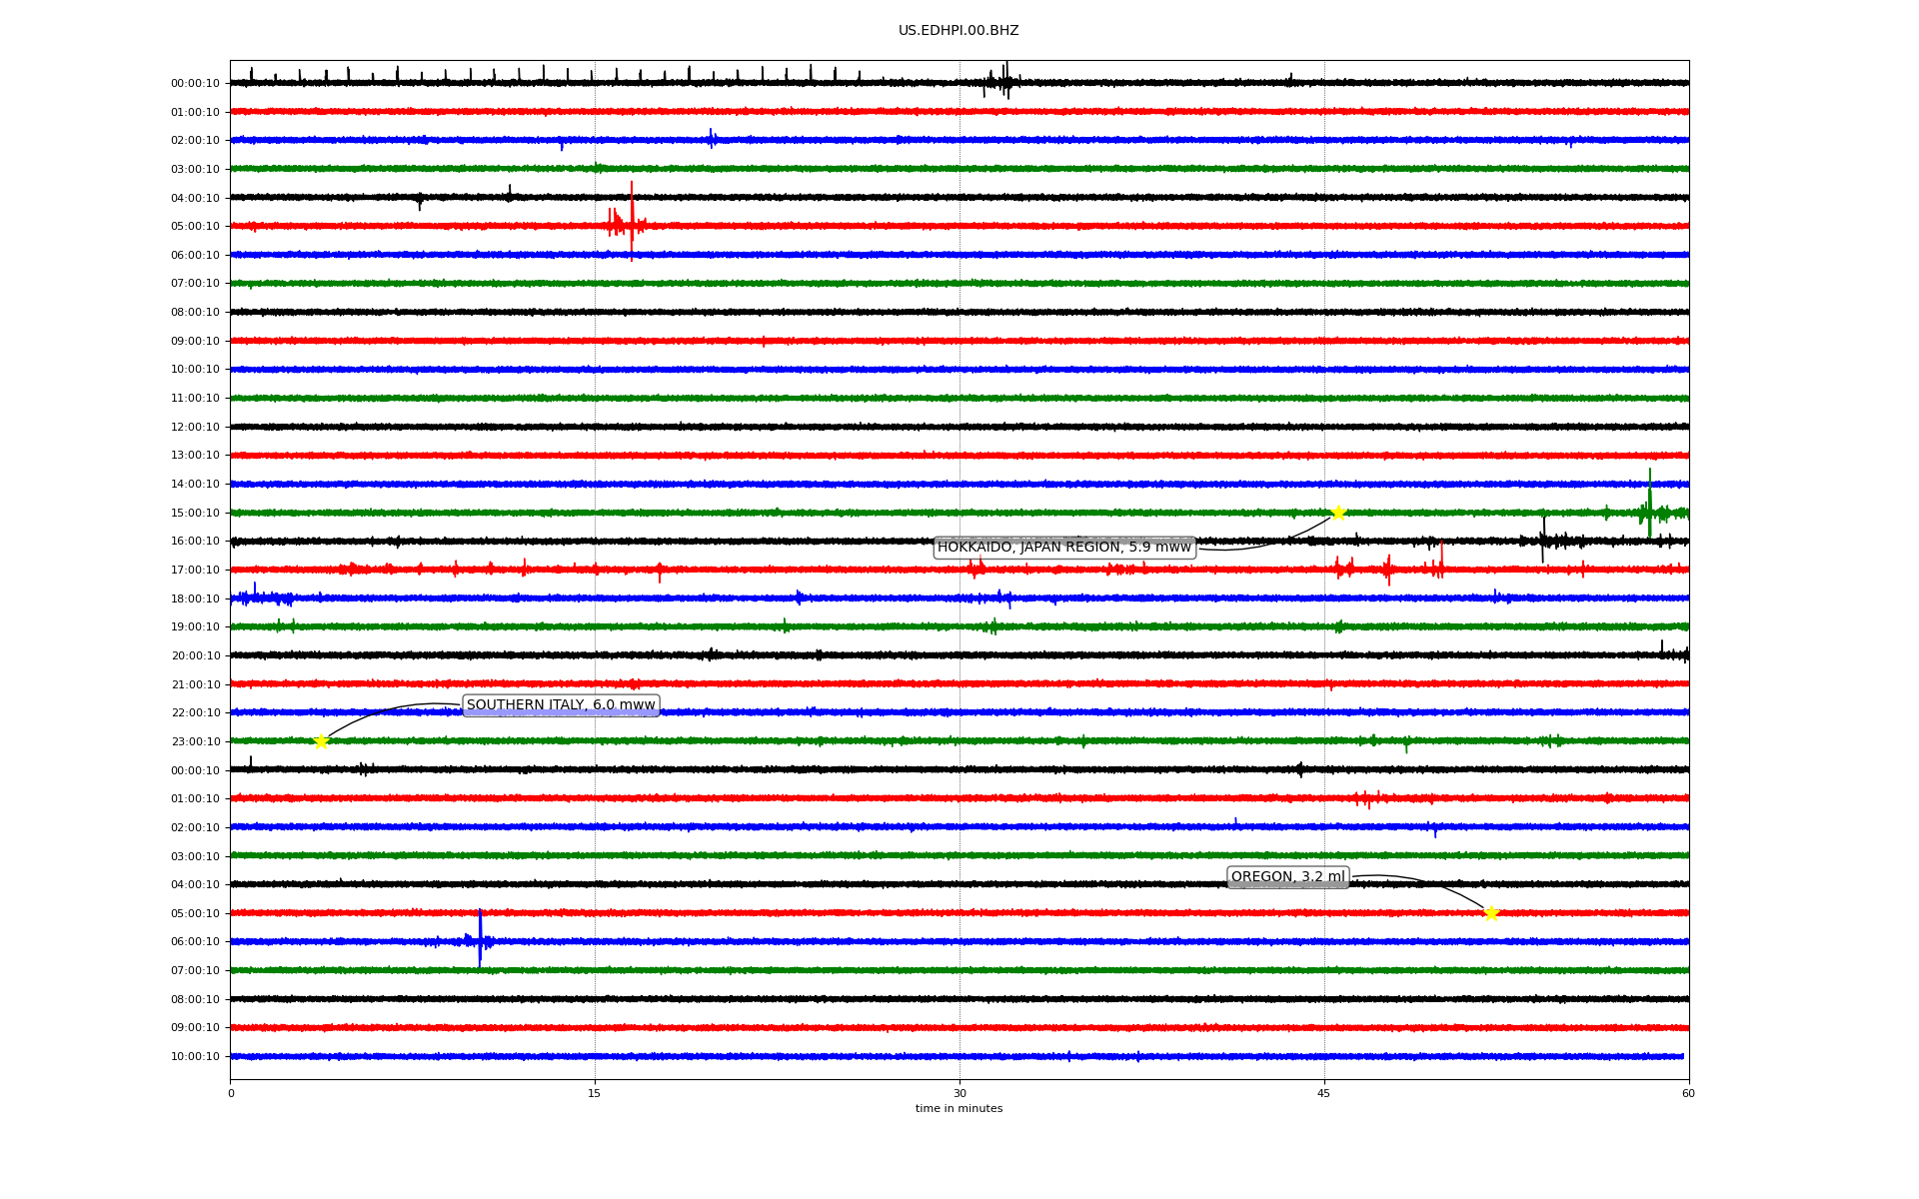Click the last 10:00:10 row label
This screenshot has width=1919, height=1199.
195,1057
